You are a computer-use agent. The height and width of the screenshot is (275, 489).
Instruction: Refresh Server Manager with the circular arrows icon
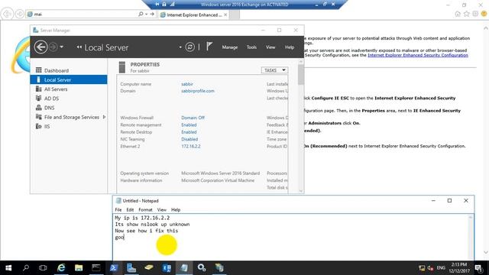coord(189,47)
